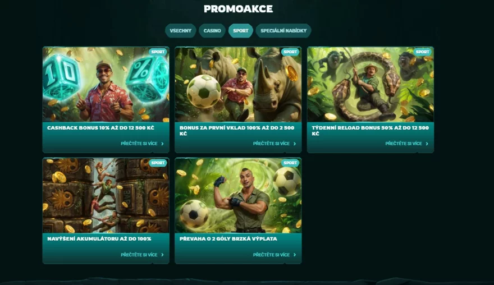Open the rhino first deposit bonus image
The width and height of the screenshot is (494, 285).
[x=238, y=84]
